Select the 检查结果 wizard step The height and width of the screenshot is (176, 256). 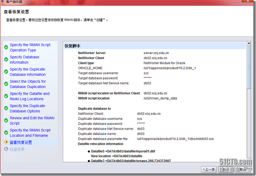tap(17, 149)
